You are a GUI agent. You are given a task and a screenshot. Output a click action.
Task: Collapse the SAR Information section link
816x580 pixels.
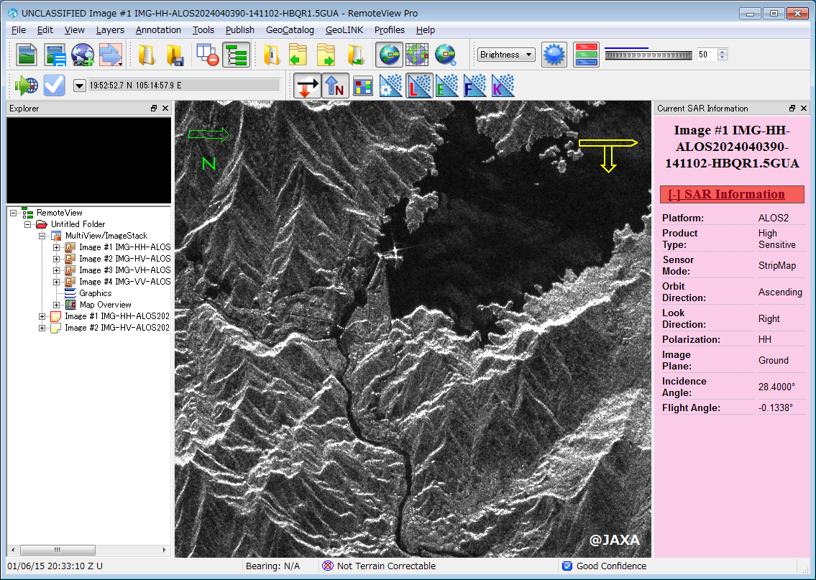point(726,194)
